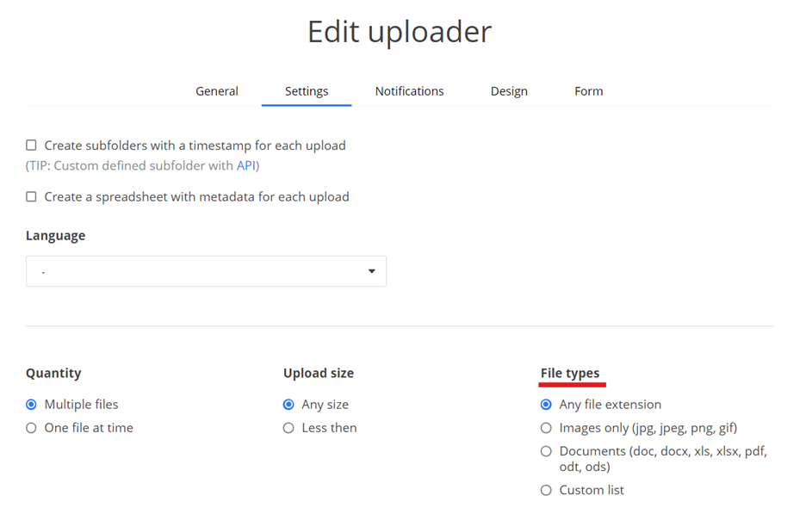Image resolution: width=806 pixels, height=508 pixels.
Task: Click the Language dropdown arrow
Action: 372,271
